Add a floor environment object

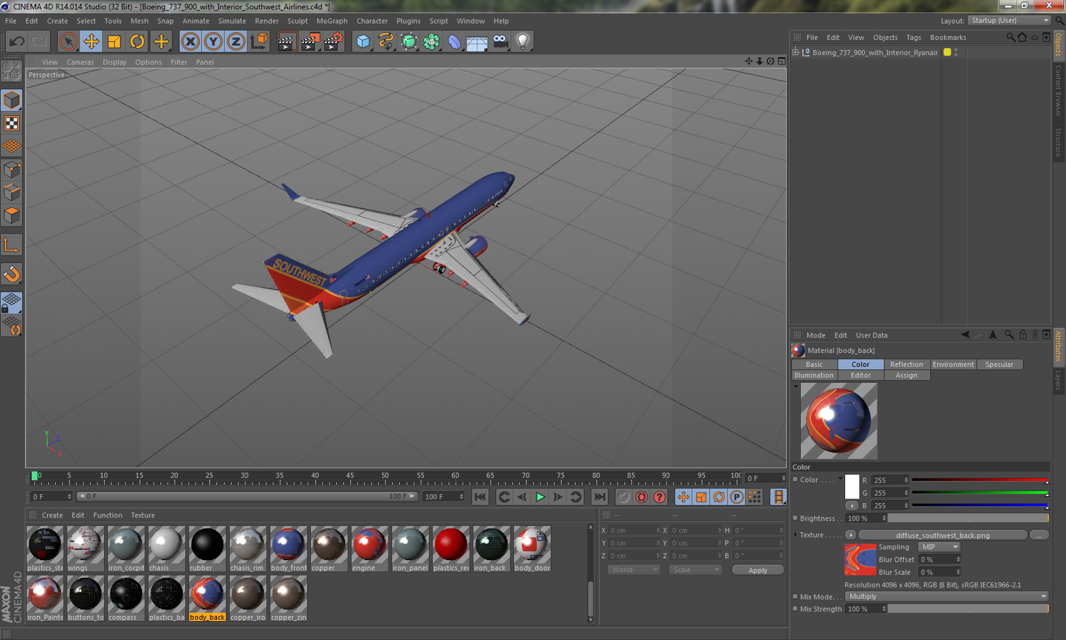[x=477, y=42]
